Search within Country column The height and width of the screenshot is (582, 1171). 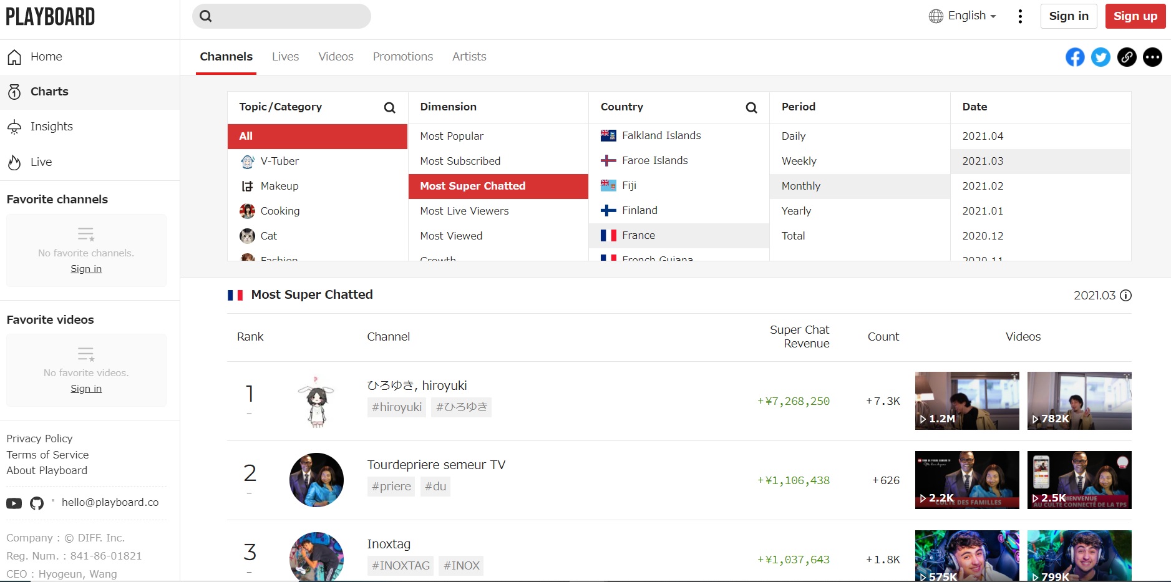click(751, 107)
